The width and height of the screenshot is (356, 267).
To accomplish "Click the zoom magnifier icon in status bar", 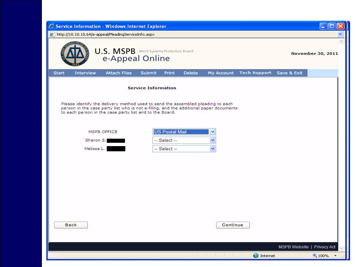I will coord(315,256).
